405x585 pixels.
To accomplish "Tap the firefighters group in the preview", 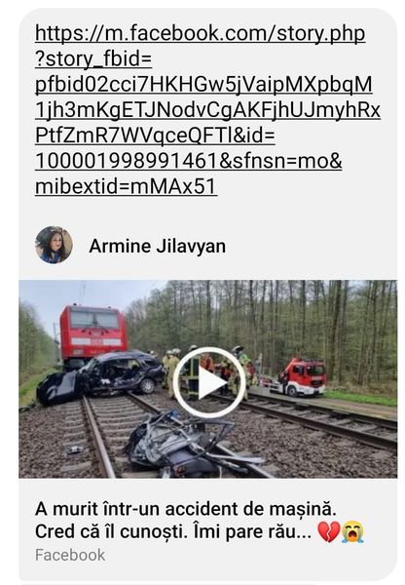I will tap(208, 371).
